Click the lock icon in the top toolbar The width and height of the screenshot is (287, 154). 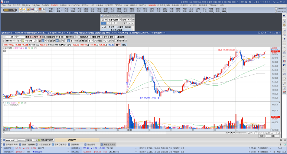point(28,9)
